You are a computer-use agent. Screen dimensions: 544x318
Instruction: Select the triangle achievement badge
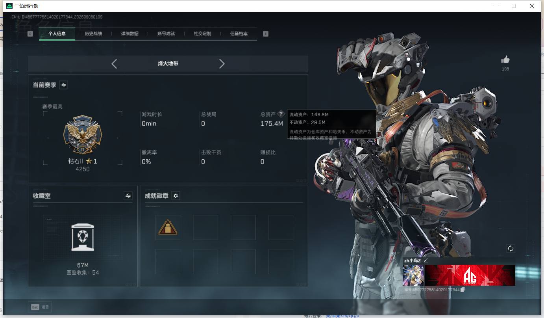coord(168,227)
